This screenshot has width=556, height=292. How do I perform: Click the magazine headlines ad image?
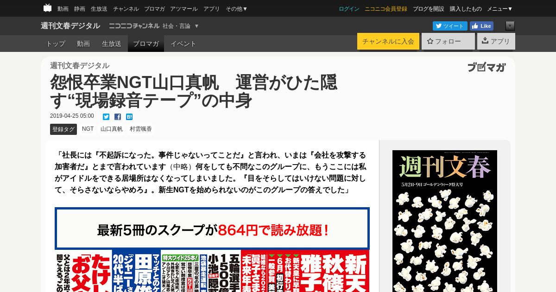click(x=212, y=271)
